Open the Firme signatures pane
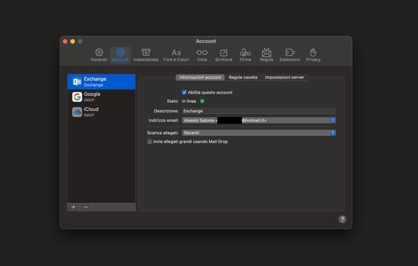Viewport: 418px width, 266px height. tap(245, 55)
